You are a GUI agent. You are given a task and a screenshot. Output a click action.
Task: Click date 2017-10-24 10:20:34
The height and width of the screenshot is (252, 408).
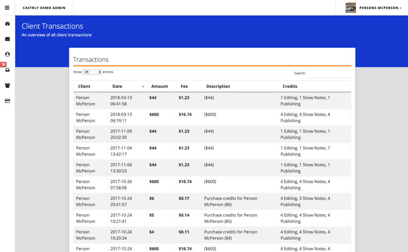[121, 235]
